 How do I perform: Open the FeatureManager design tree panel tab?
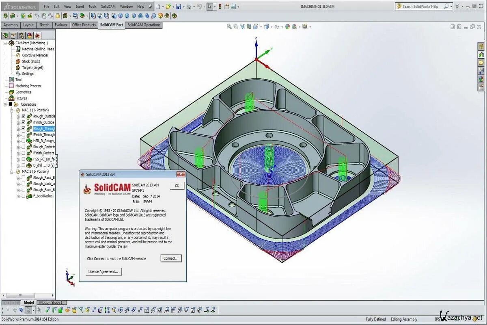coord(5,36)
